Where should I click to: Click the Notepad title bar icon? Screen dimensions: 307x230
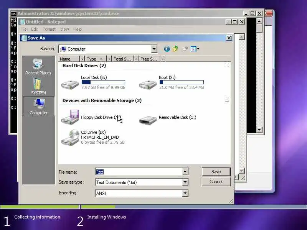click(x=23, y=22)
